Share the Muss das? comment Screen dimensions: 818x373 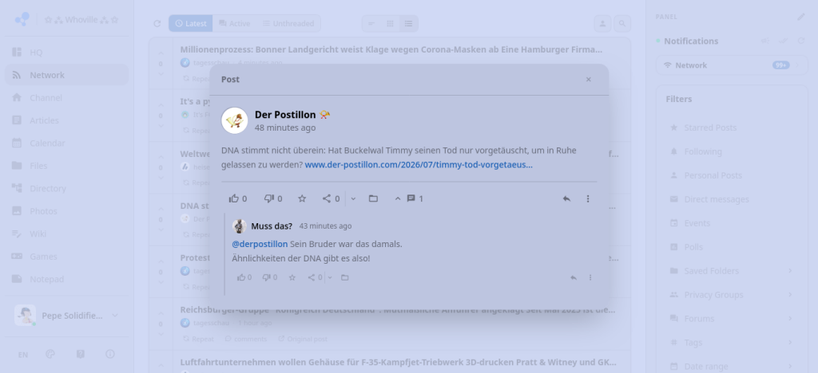pos(315,277)
